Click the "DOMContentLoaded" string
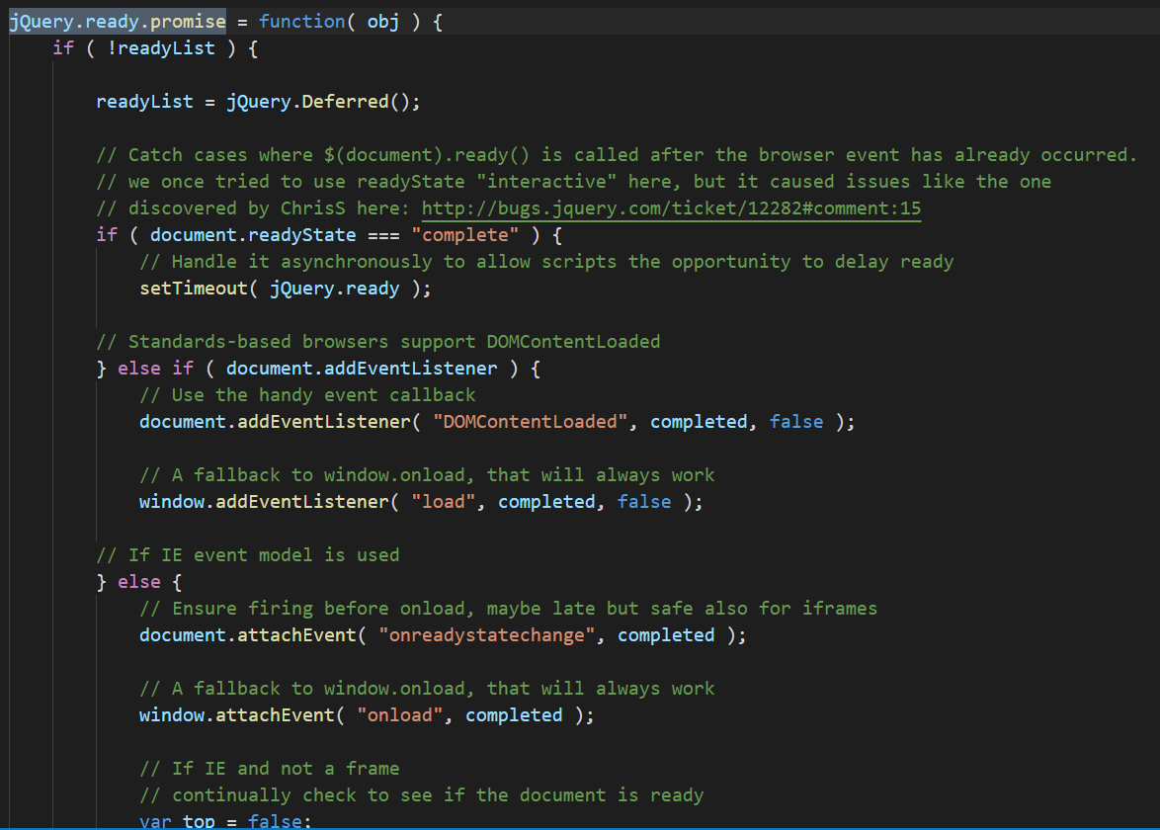 click(x=531, y=422)
